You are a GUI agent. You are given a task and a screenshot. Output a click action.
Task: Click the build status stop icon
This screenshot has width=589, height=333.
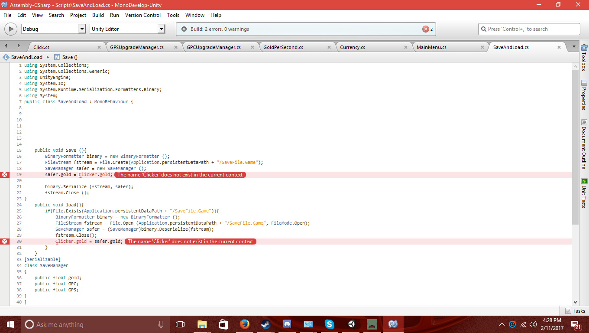(x=184, y=29)
